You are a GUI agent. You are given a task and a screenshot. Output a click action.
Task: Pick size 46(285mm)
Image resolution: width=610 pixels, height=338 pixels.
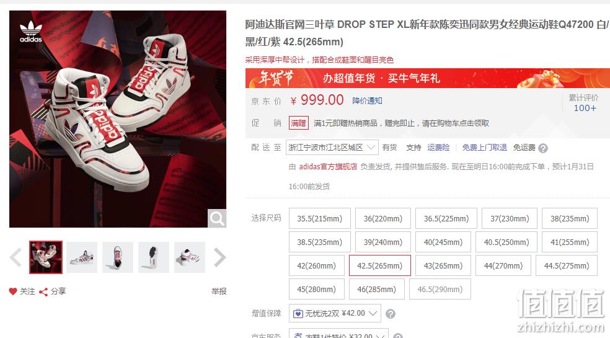pyautogui.click(x=376, y=290)
